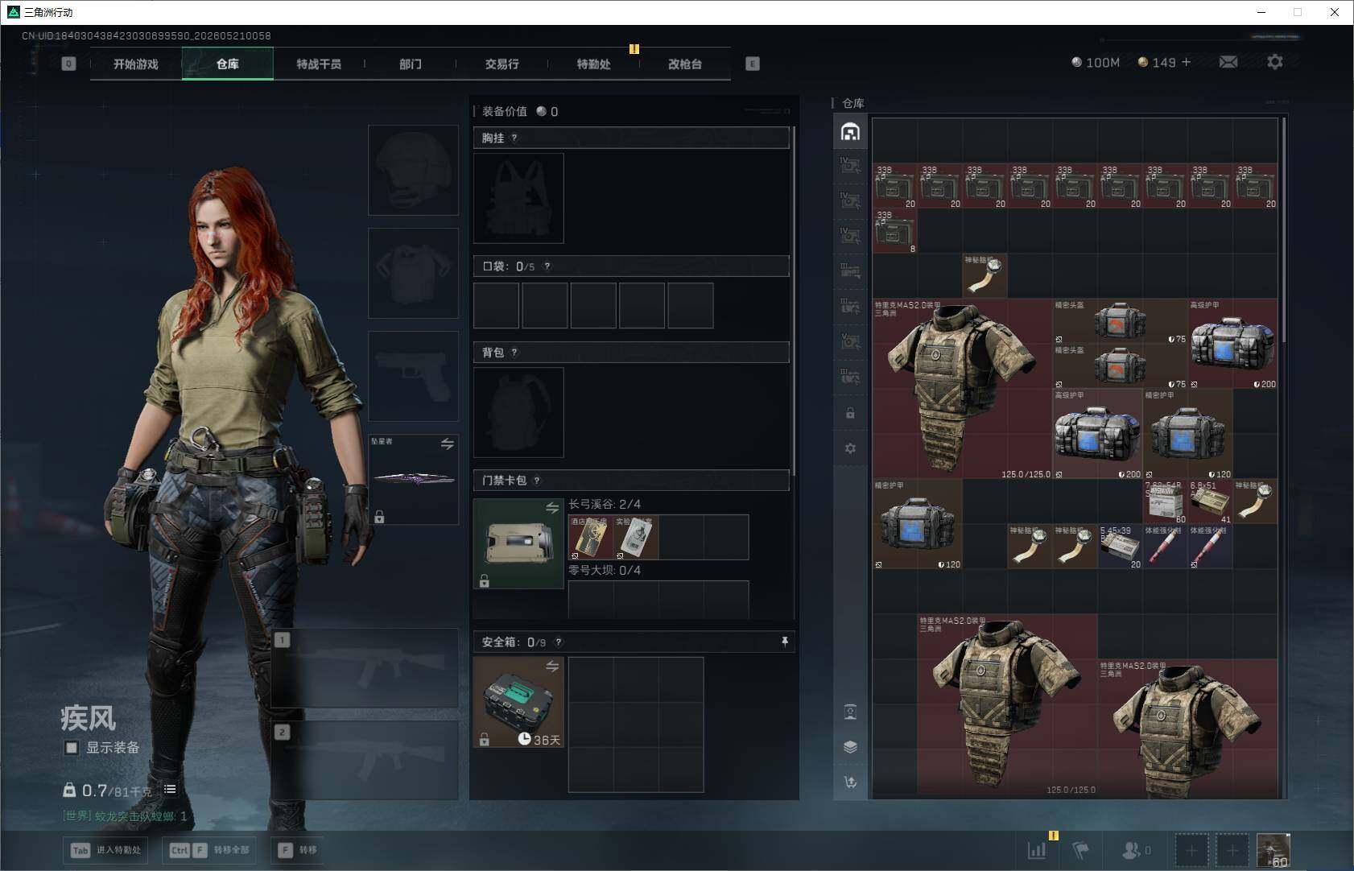Show help for 背包 backpack
This screenshot has width=1354, height=871.
coord(514,352)
